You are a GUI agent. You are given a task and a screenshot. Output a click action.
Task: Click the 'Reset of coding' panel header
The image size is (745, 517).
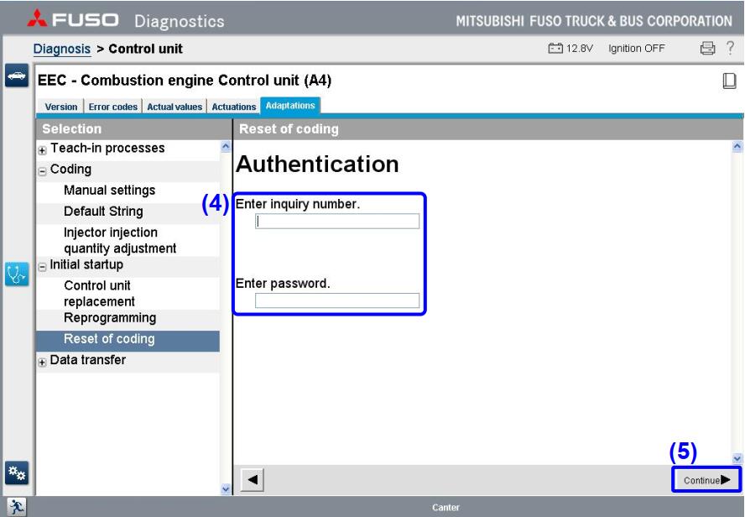(289, 128)
